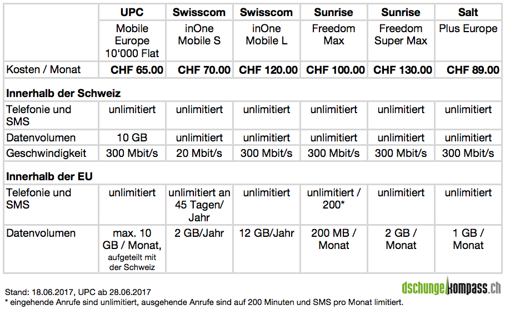The width and height of the screenshot is (505, 310).
Task: Click the Stand: 18.06.2017 footnote text
Action: pyautogui.click(x=78, y=292)
